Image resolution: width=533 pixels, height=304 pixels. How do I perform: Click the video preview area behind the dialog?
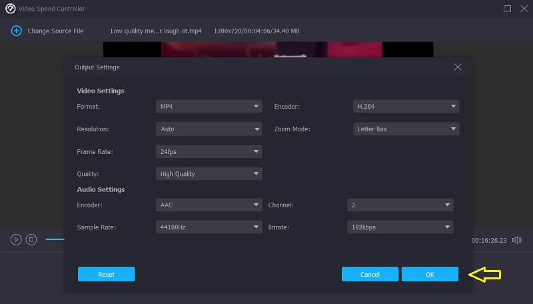coord(268,49)
